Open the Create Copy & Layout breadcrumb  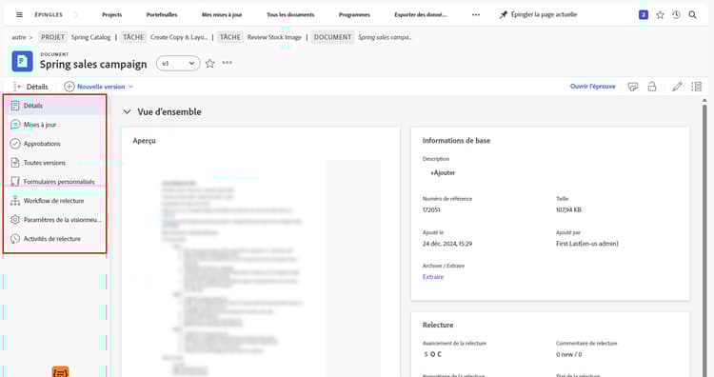pos(179,37)
